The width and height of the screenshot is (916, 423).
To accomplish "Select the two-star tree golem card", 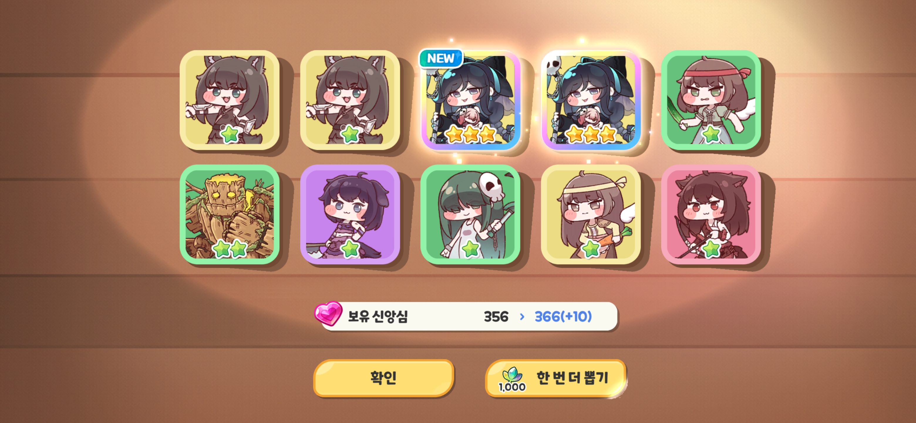I will [x=229, y=214].
